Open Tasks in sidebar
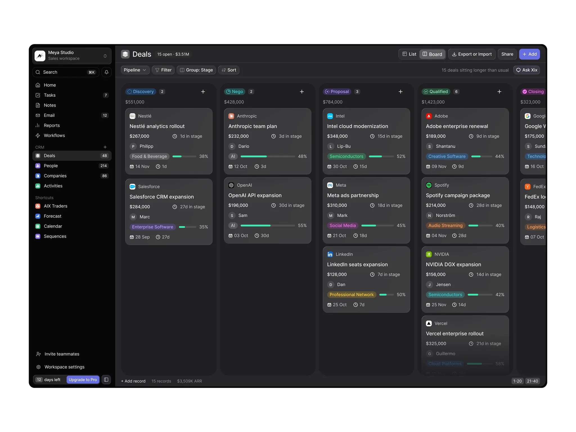 [x=72, y=95]
